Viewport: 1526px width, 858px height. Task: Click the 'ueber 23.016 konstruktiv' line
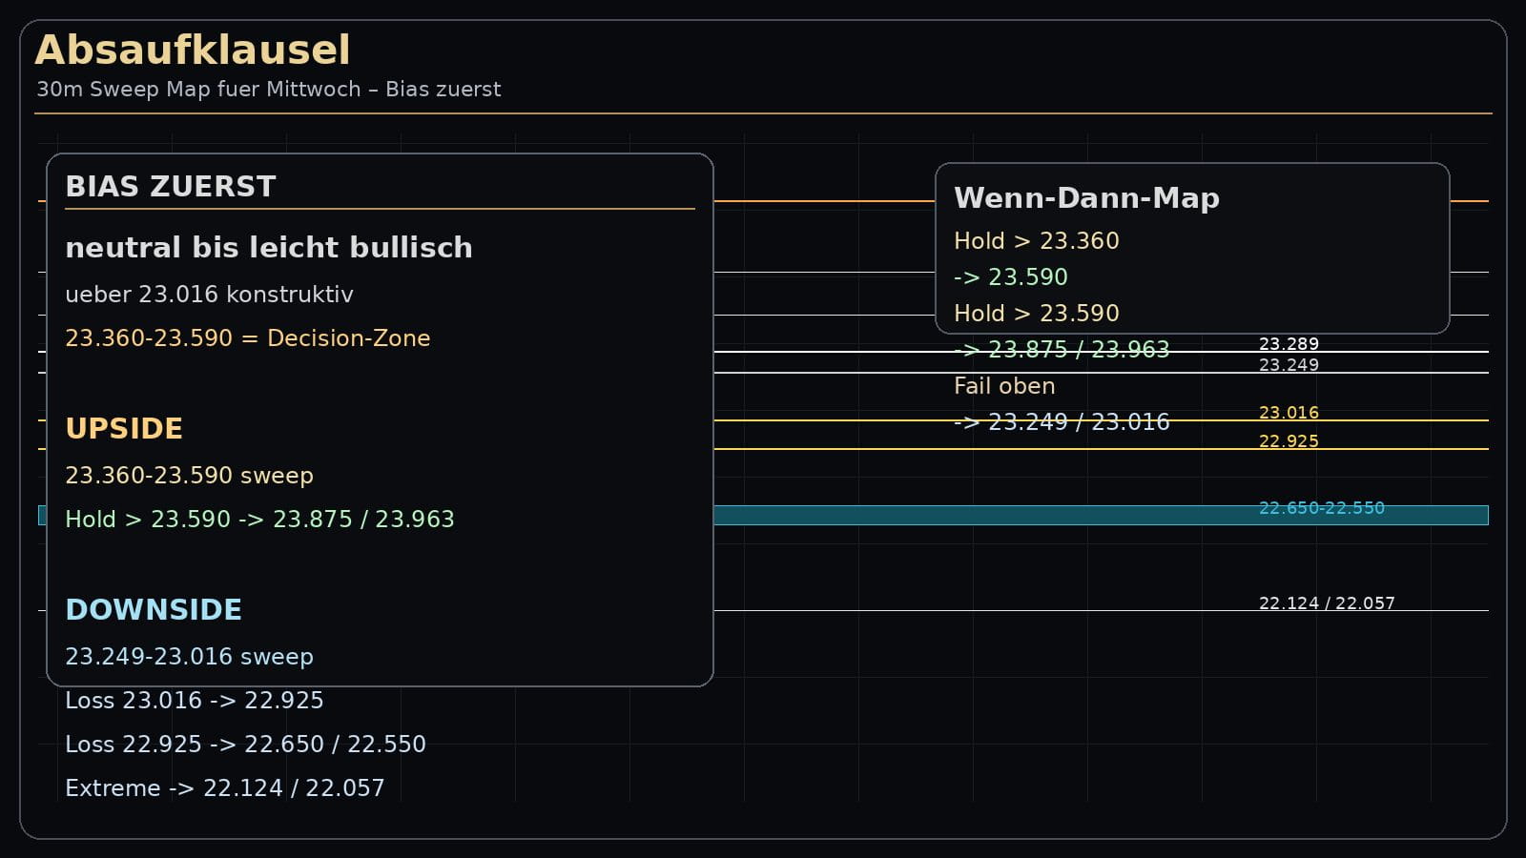click(209, 295)
